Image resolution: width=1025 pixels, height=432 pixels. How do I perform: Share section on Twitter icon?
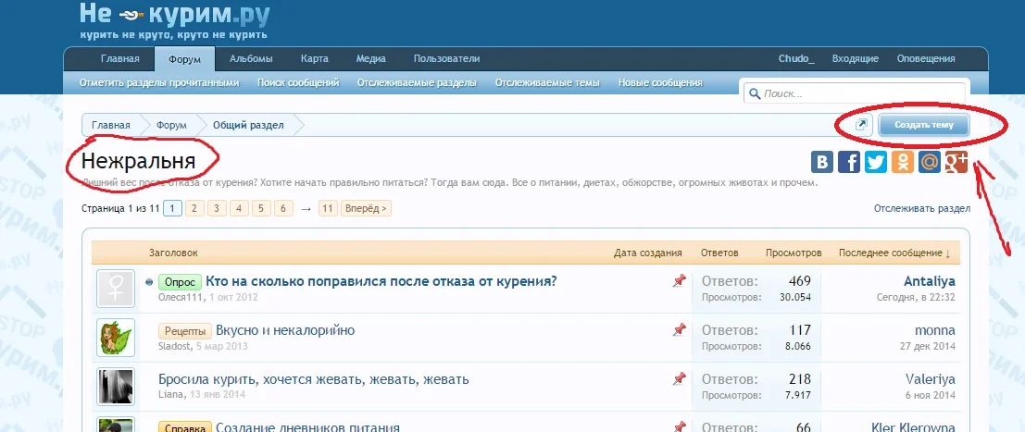875,162
